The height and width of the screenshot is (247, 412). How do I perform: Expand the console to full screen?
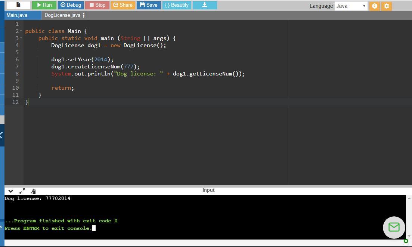tap(22, 191)
